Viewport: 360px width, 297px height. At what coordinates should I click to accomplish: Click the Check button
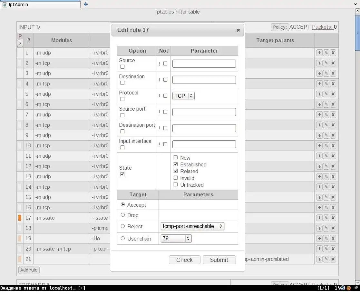pyautogui.click(x=184, y=260)
